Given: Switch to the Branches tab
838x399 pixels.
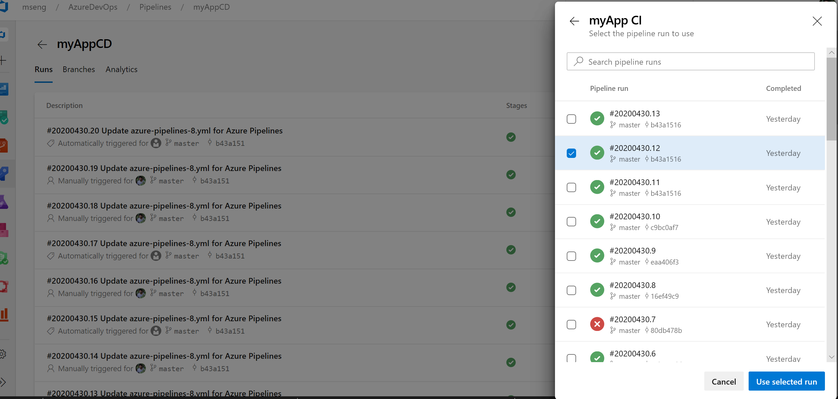Looking at the screenshot, I should point(78,69).
